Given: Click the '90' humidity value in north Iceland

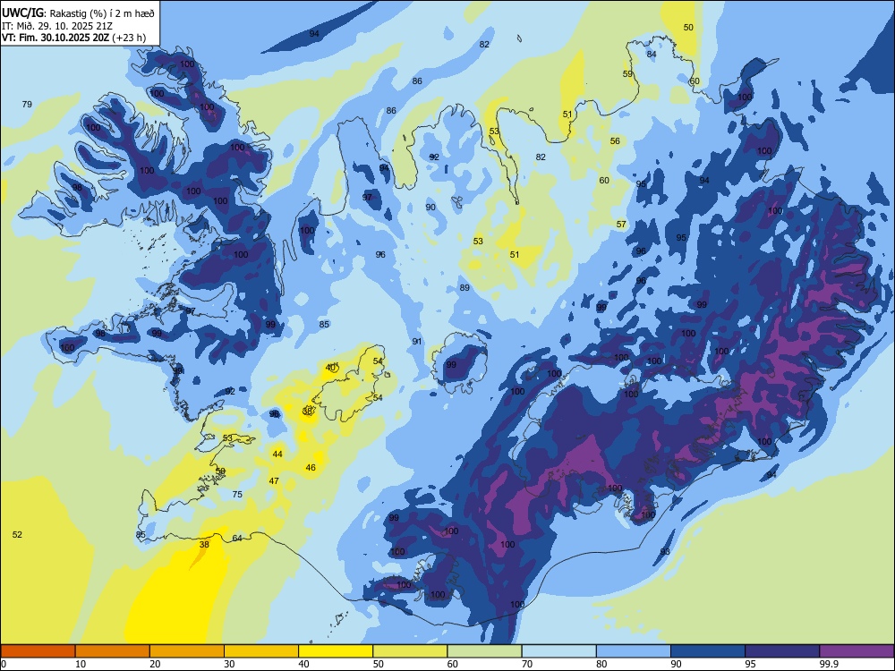Looking at the screenshot, I should [430, 208].
